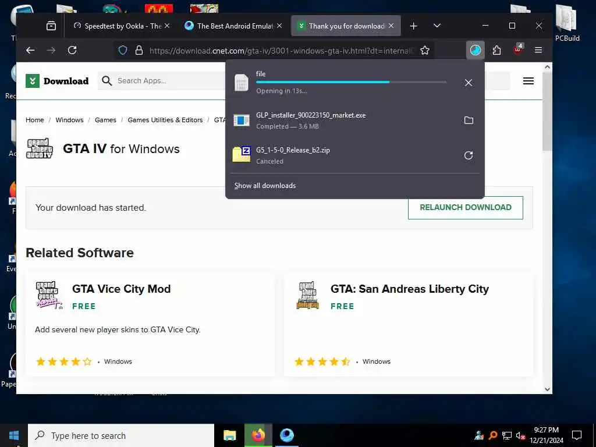This screenshot has width=596, height=447.
Task: Click the scrollbar up arrow
Action: click(547, 68)
